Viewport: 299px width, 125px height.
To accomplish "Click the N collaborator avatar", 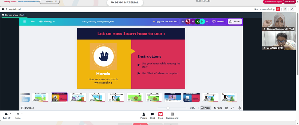I will pyautogui.click(x=202, y=21).
